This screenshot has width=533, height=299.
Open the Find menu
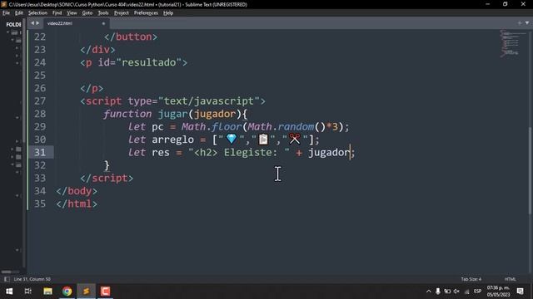[57, 13]
